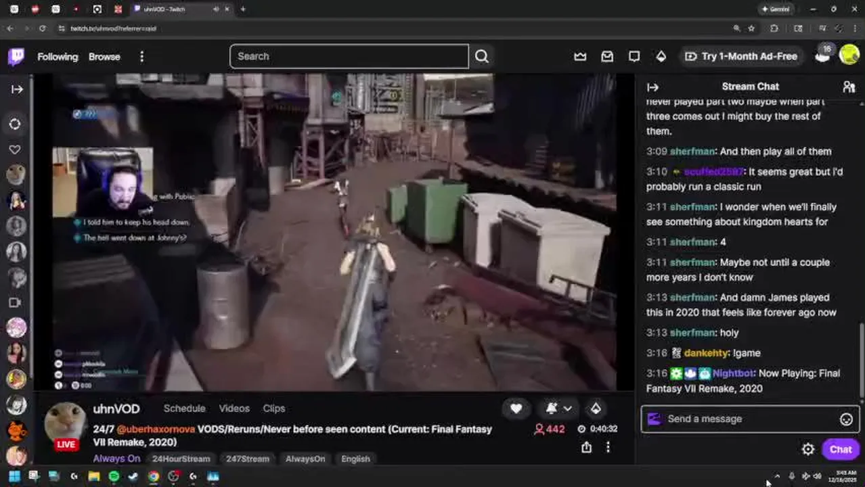The image size is (865, 487).
Task: Open a new browser tab
Action: (x=243, y=9)
